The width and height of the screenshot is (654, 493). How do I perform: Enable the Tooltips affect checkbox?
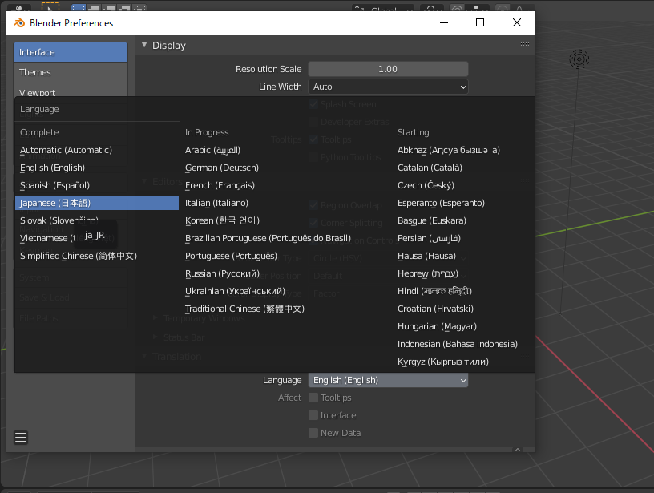click(313, 398)
